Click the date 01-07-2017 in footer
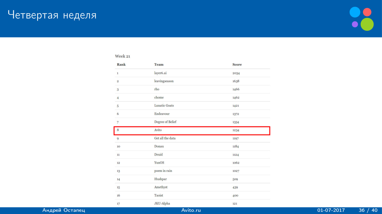 pyautogui.click(x=331, y=210)
